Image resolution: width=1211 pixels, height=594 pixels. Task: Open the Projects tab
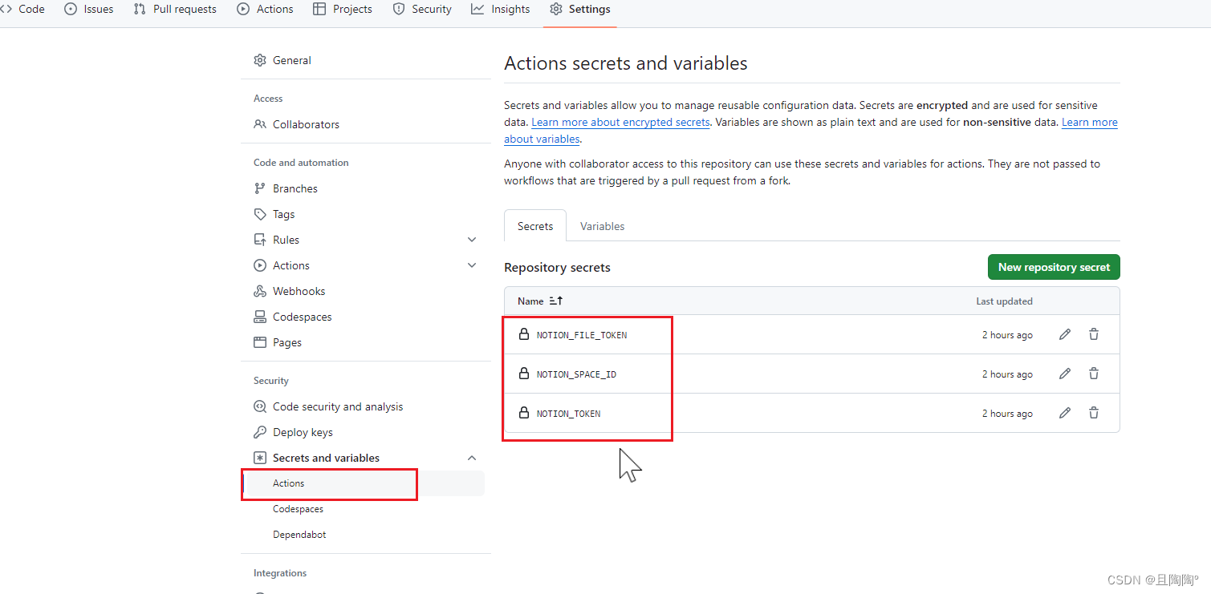pos(343,9)
